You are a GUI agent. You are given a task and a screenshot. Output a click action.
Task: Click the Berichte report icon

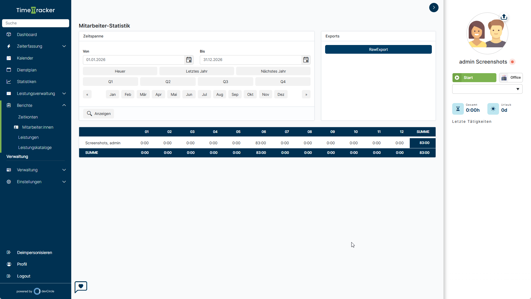point(9,105)
